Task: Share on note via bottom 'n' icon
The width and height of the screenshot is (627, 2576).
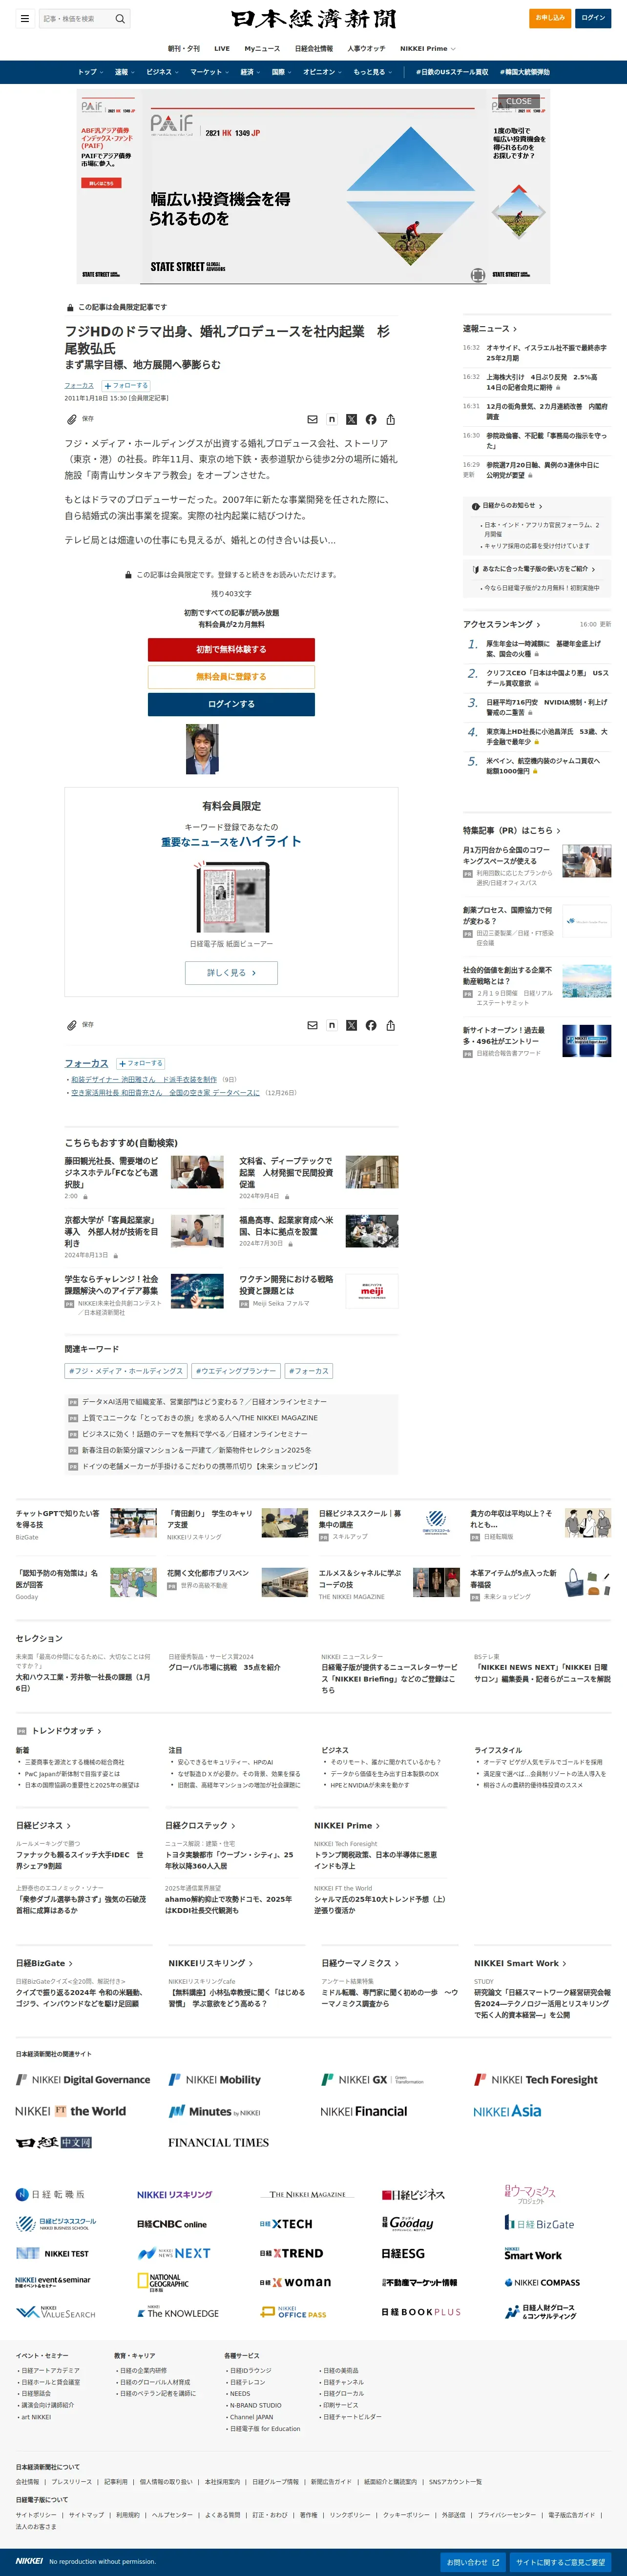Action: point(332,1026)
